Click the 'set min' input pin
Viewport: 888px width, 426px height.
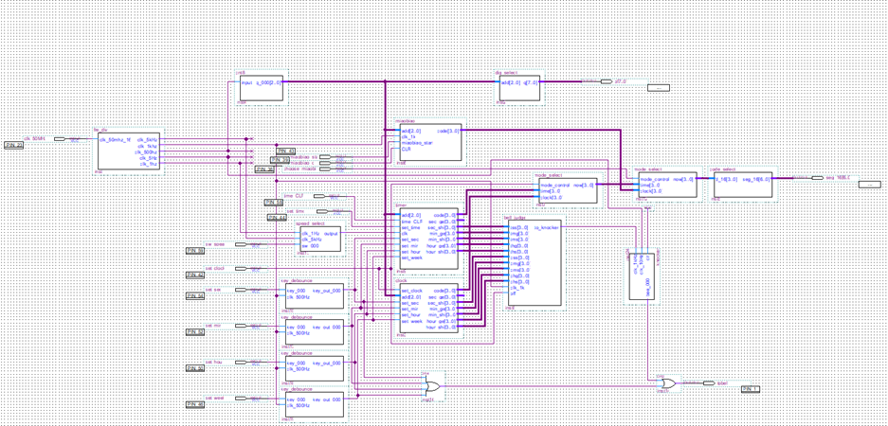tap(240, 327)
